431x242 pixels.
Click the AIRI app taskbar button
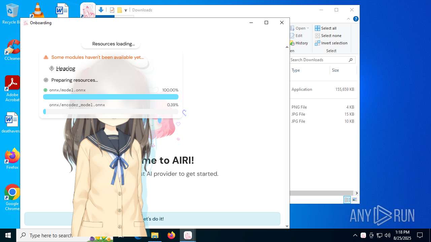(188, 235)
